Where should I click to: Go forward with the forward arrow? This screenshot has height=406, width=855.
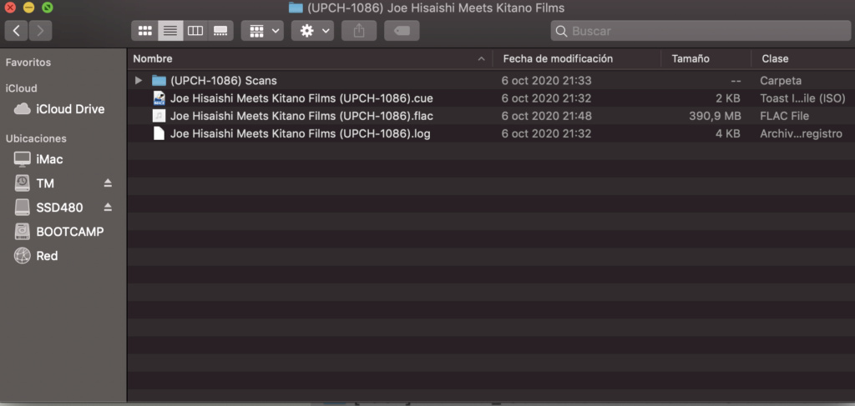click(40, 31)
